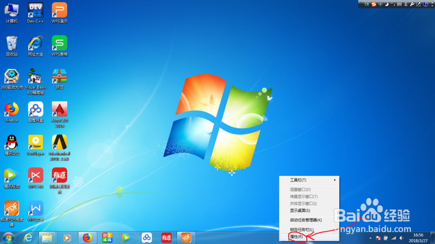Viewport: 435px width, 244px height.
Task: Select the 极速PDF阅读器 desktop shortcut
Action: pos(12,214)
